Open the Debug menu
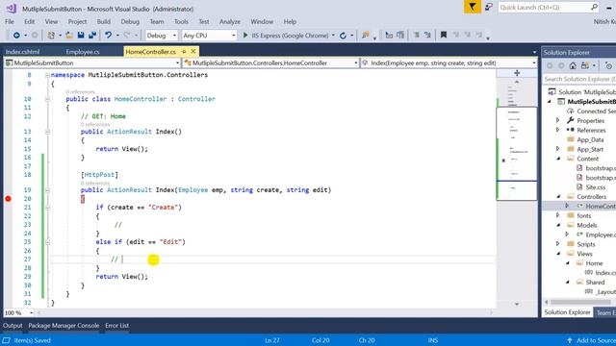The image size is (616, 346). click(130, 21)
